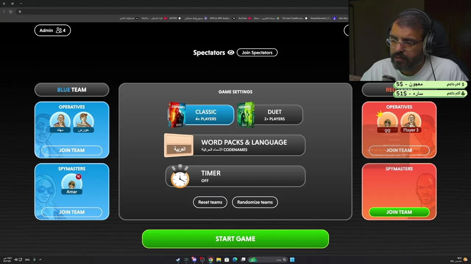This screenshot has height=264, width=471.
Task: Click the Game Settings heading
Action: (x=235, y=92)
